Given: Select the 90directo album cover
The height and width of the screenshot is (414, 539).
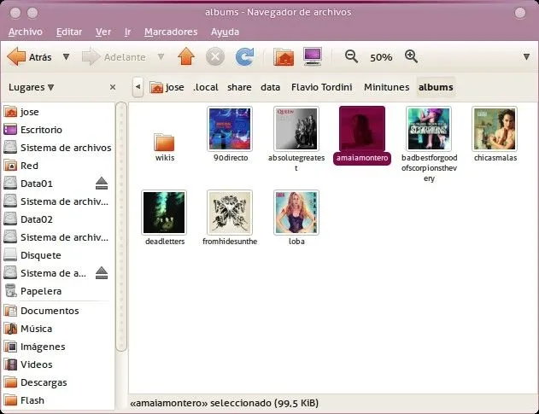Looking at the screenshot, I should (230, 129).
